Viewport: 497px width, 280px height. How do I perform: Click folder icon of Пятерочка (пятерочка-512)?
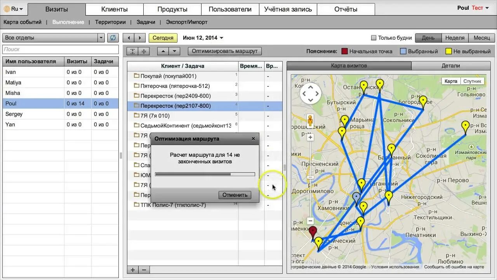[x=136, y=86]
